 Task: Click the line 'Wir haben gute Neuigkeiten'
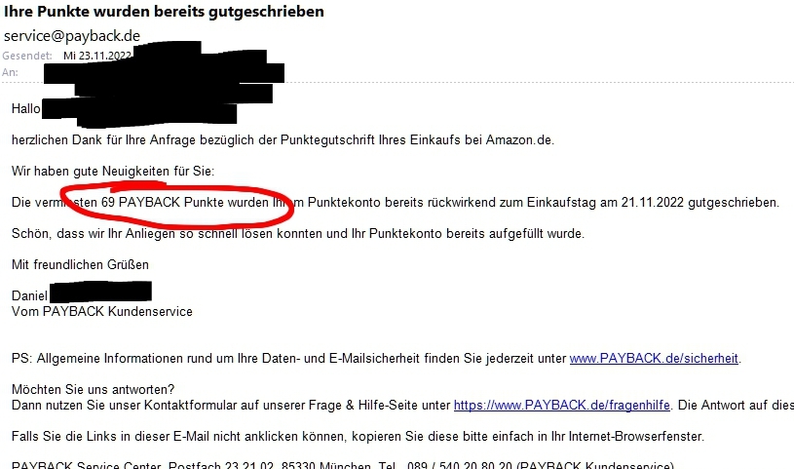[113, 171]
